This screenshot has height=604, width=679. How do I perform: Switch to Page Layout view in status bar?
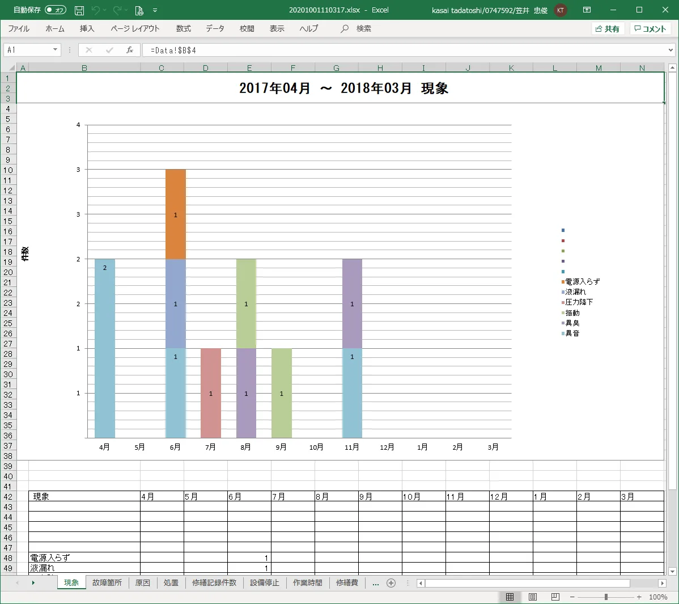coord(533,597)
